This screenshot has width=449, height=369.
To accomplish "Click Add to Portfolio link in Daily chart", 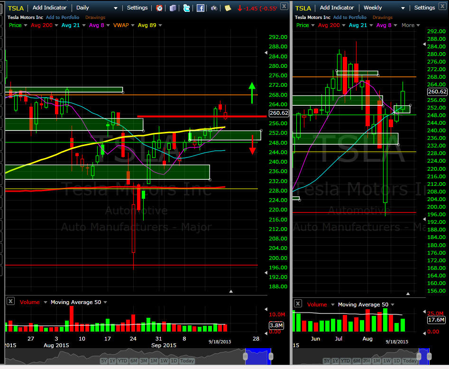I will click(x=63, y=18).
